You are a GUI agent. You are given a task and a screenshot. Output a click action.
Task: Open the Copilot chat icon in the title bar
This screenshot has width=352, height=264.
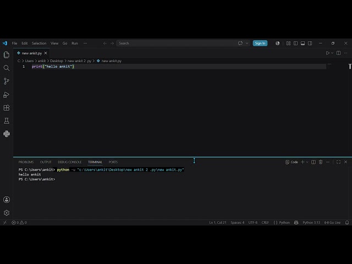(x=240, y=43)
